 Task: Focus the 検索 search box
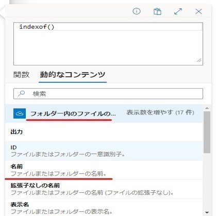(x=108, y=94)
